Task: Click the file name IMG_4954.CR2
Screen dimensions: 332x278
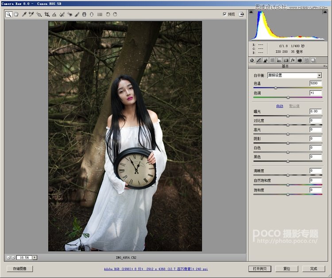Action: point(126,258)
